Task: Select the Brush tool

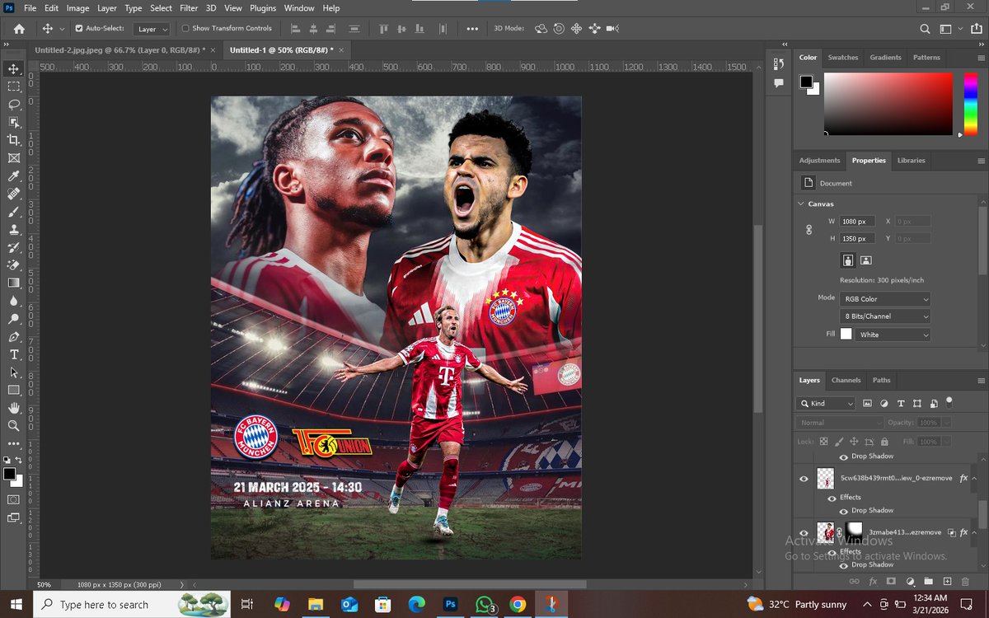Action: (x=14, y=212)
